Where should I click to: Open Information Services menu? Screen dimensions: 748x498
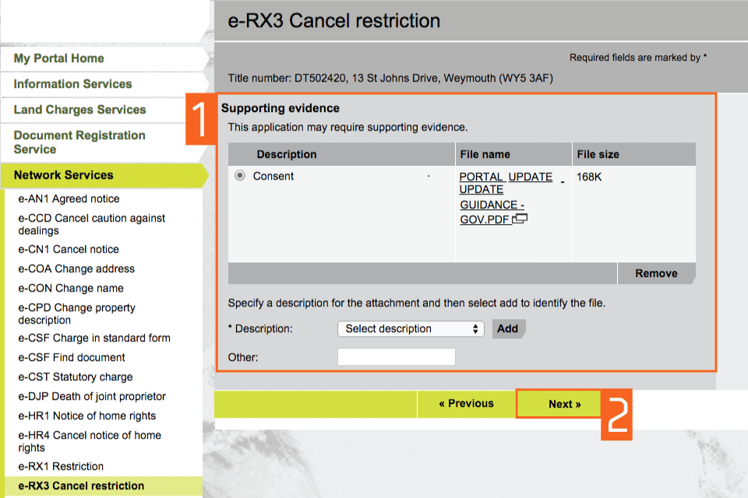pos(72,84)
